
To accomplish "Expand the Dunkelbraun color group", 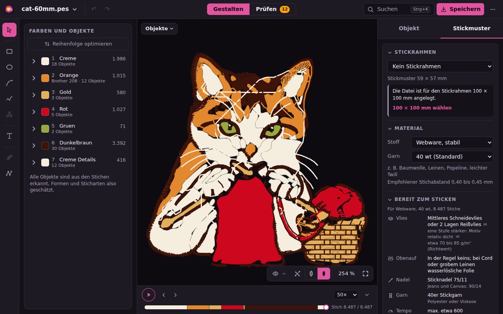I will 34,145.
